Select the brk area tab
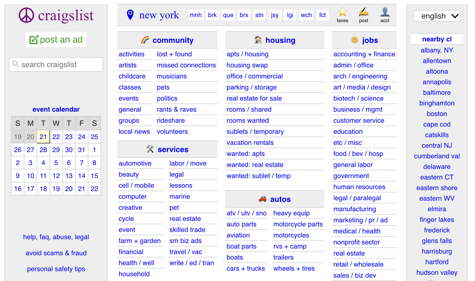The height and width of the screenshot is (281, 475). [212, 15]
